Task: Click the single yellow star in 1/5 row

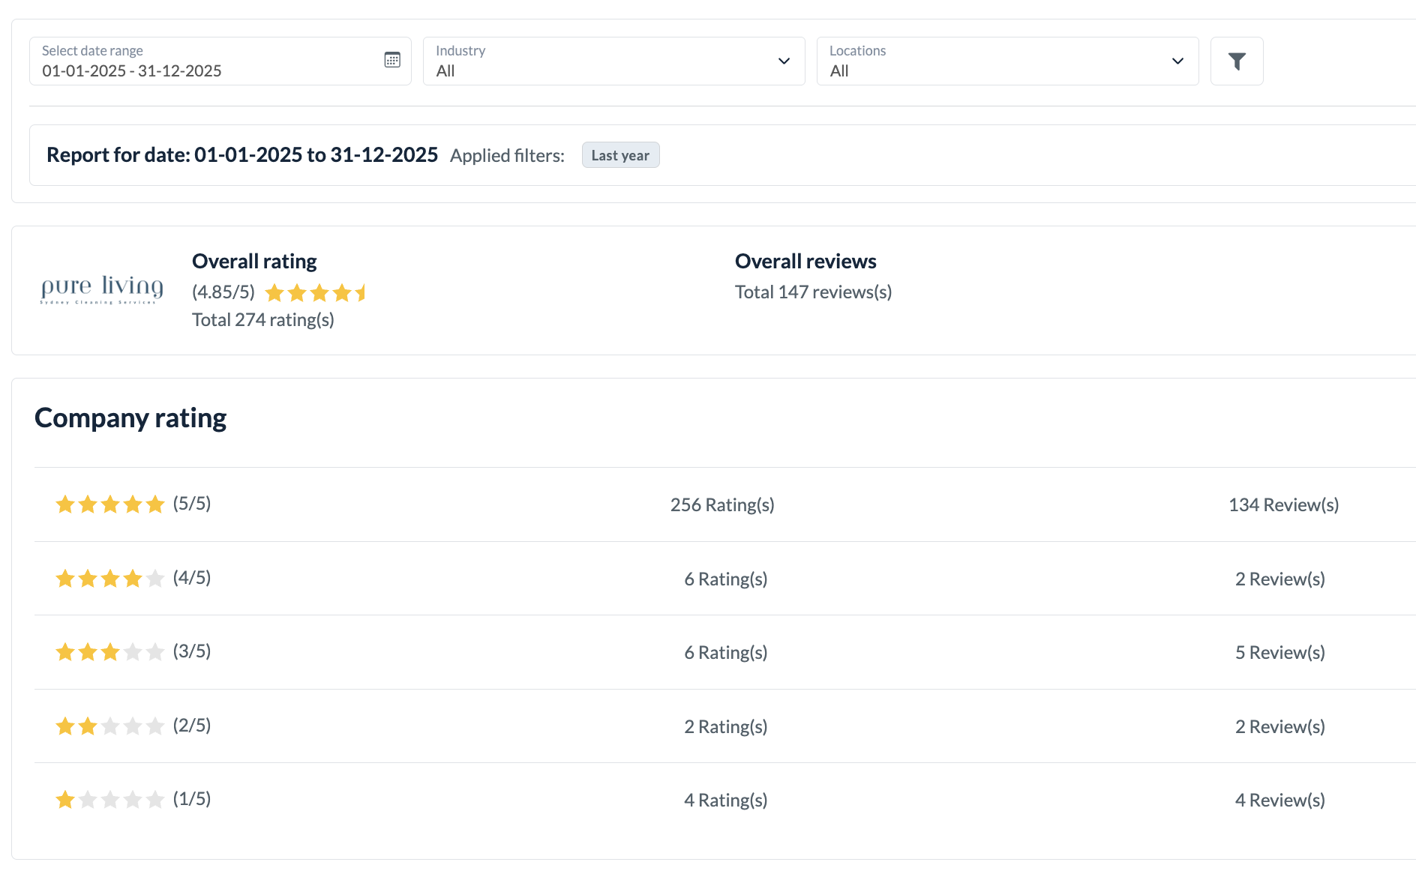Action: 64,800
